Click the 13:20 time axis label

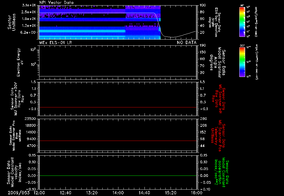click(x=92, y=193)
